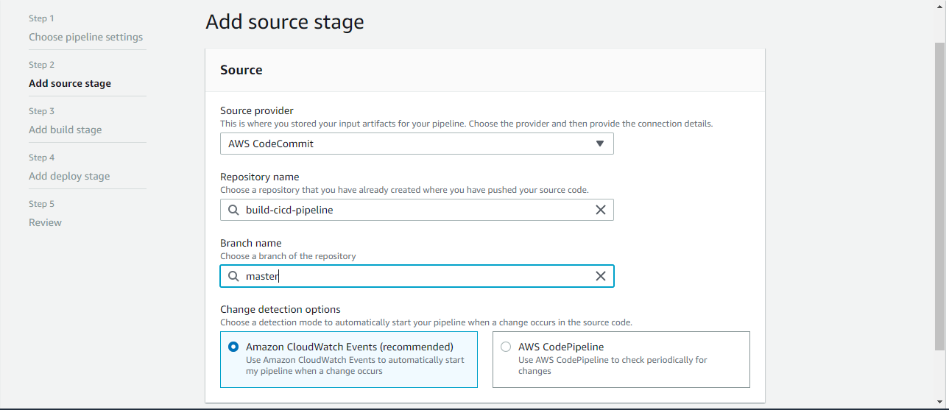Click the 'Change detection options' label

coord(281,309)
